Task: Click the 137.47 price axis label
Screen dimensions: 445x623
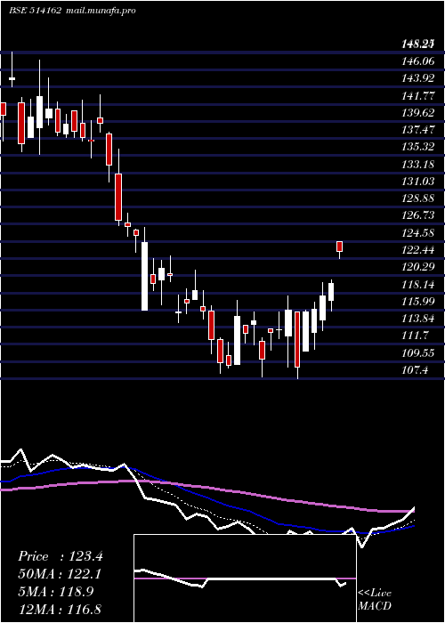Action: pos(417,130)
